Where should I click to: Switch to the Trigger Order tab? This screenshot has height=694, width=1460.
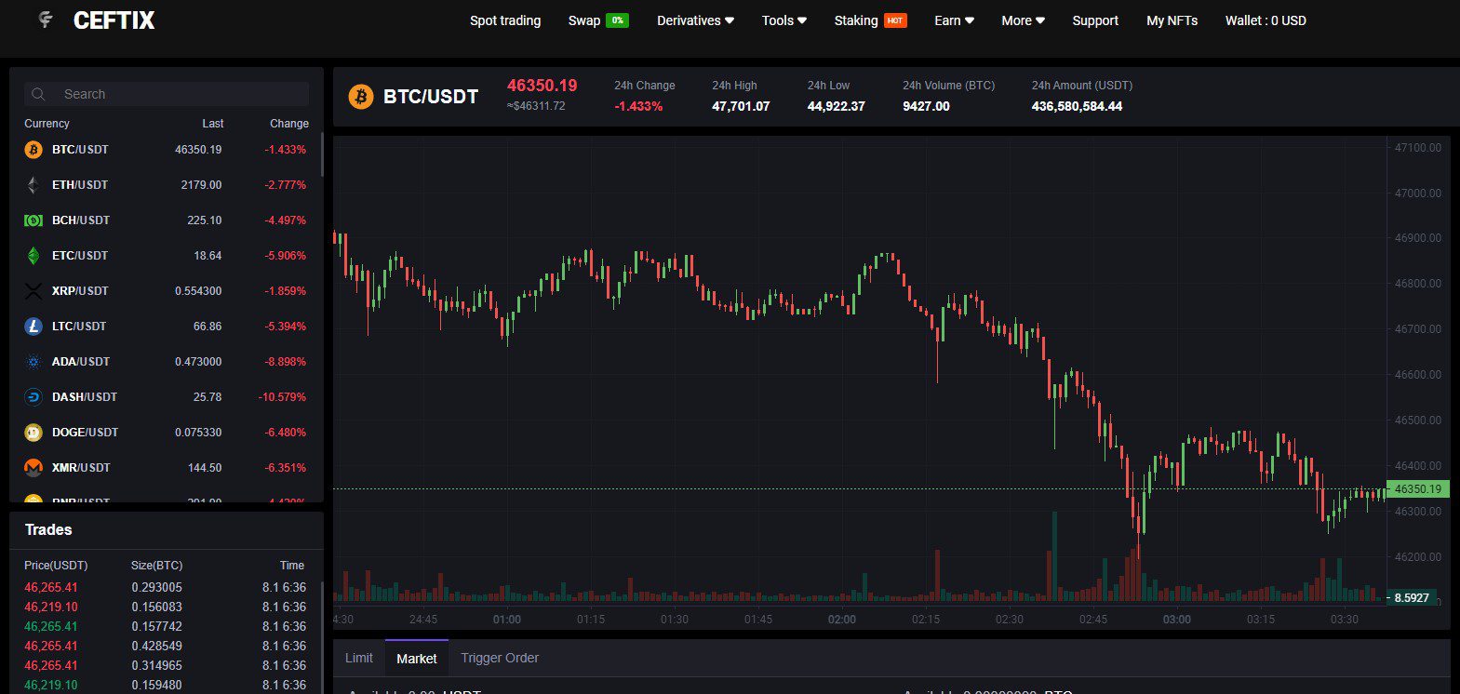tap(500, 658)
